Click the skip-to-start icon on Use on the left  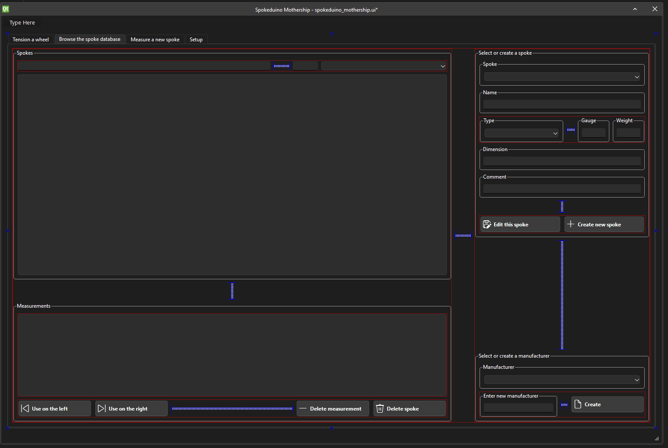[x=25, y=408]
